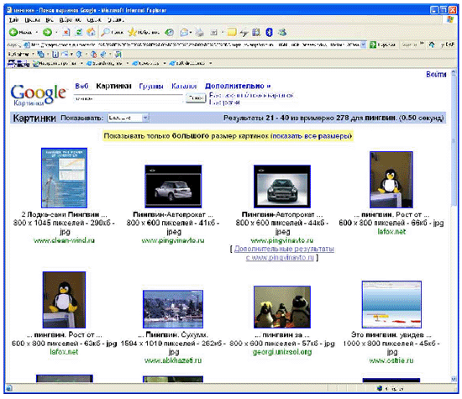This screenshot has height=399, width=462.
Task: Open thumbnail from www.clean-wind.ru
Action: (64, 178)
